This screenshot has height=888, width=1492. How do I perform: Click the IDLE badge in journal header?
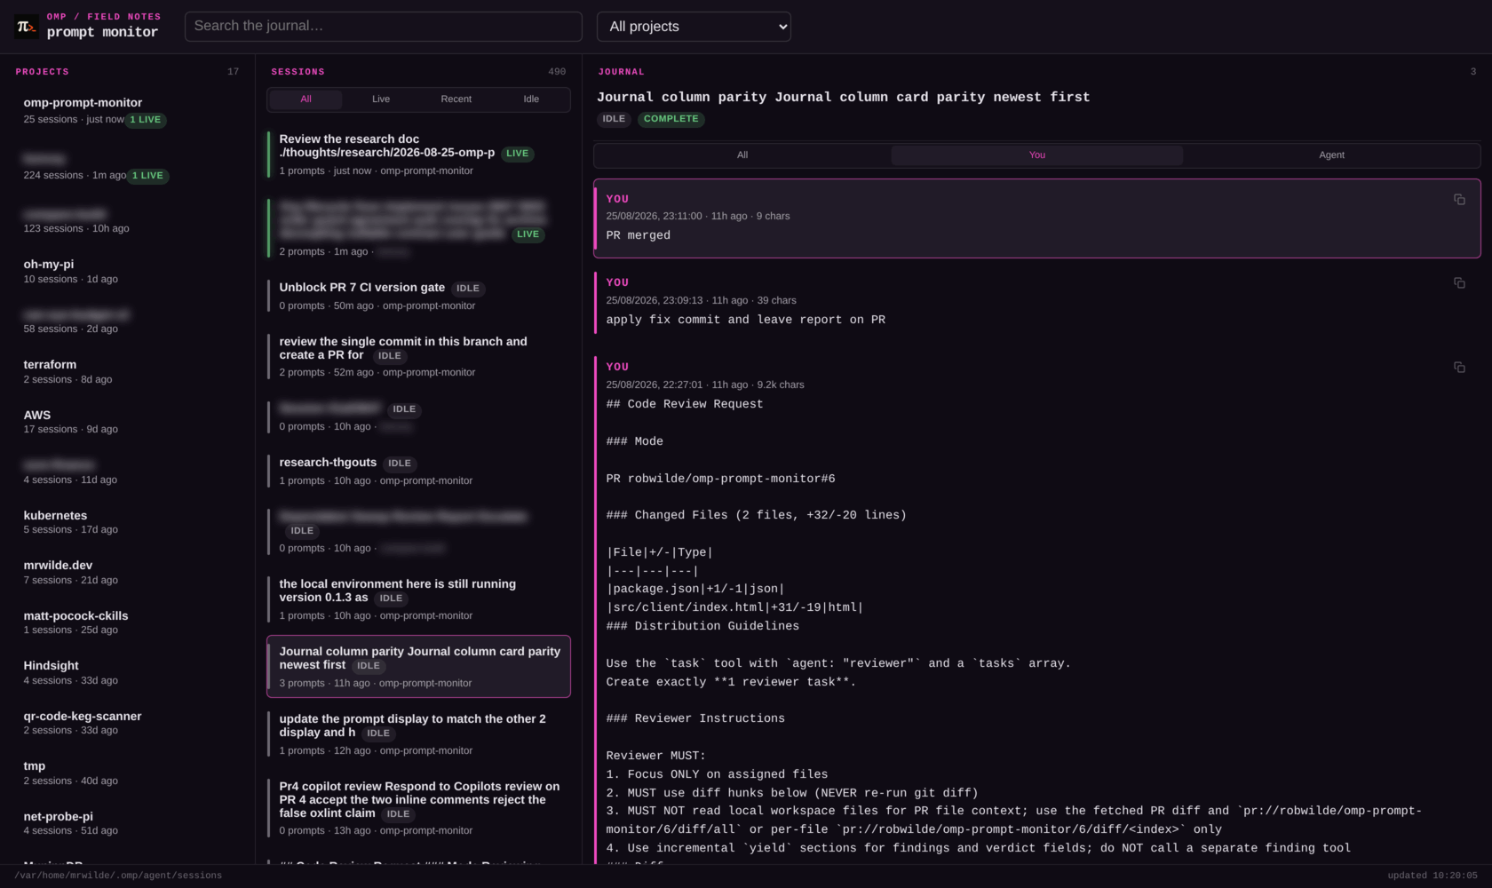tap(614, 119)
